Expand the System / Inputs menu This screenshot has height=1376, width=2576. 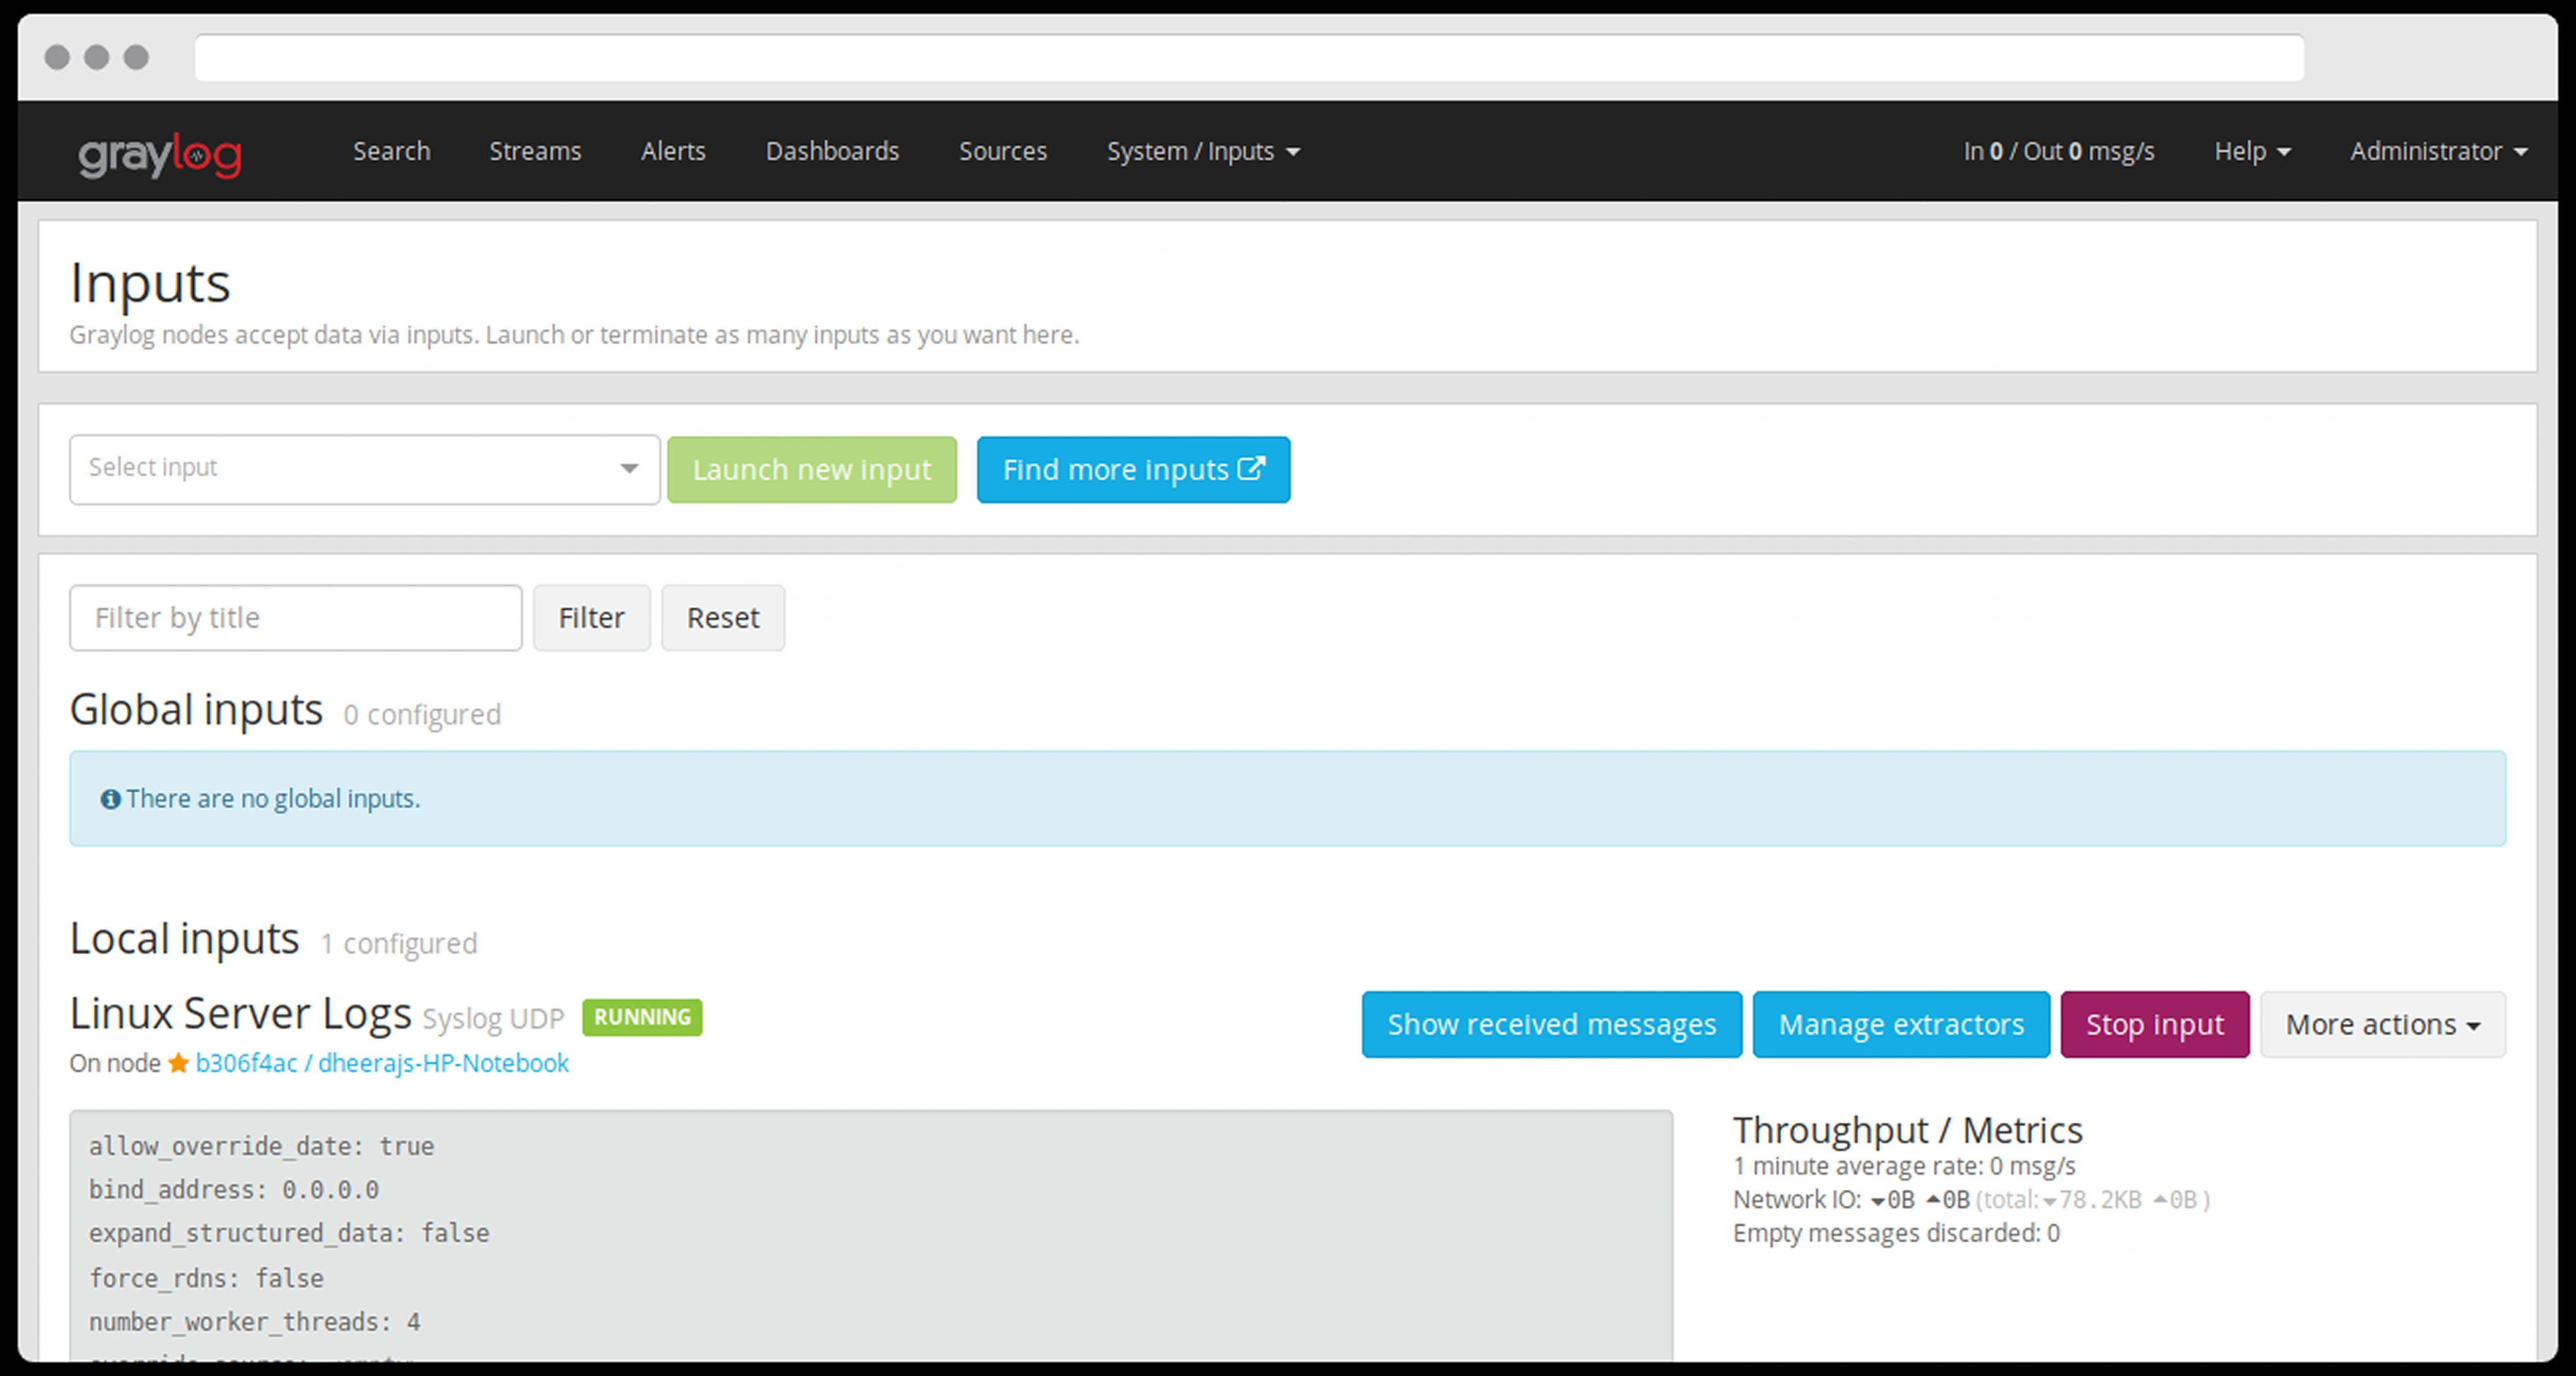(1202, 151)
